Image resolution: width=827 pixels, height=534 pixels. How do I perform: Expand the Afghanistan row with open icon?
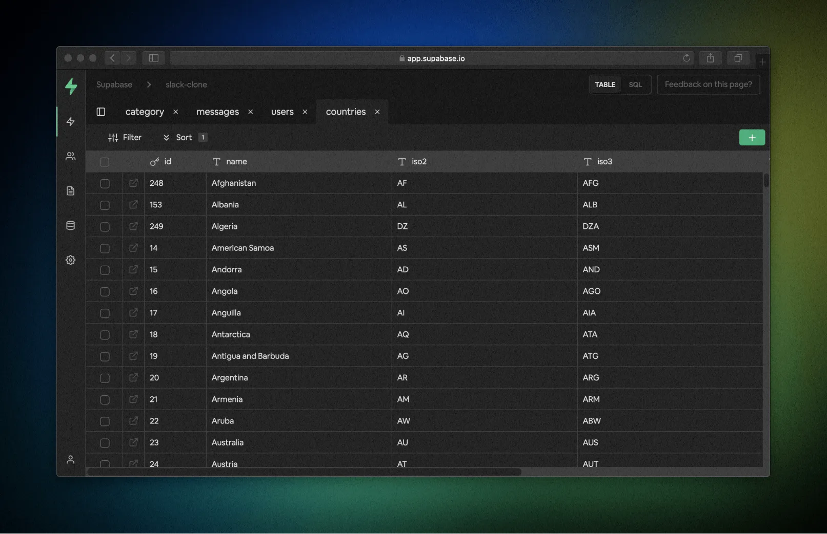(133, 183)
